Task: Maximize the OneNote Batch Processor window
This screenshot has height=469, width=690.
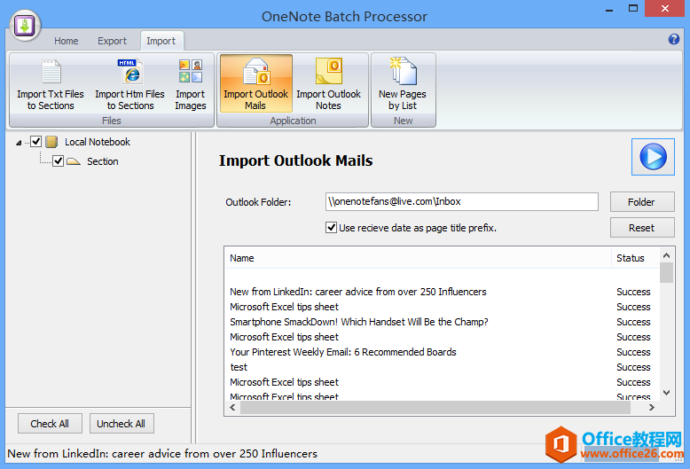Action: [x=632, y=8]
